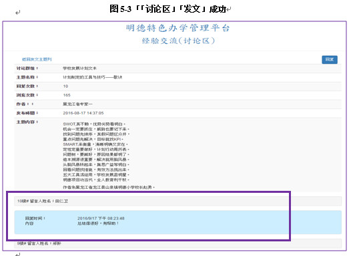Screen dimensions: 353x256
Task: Click the 主题名称 row label
Action: point(27,77)
